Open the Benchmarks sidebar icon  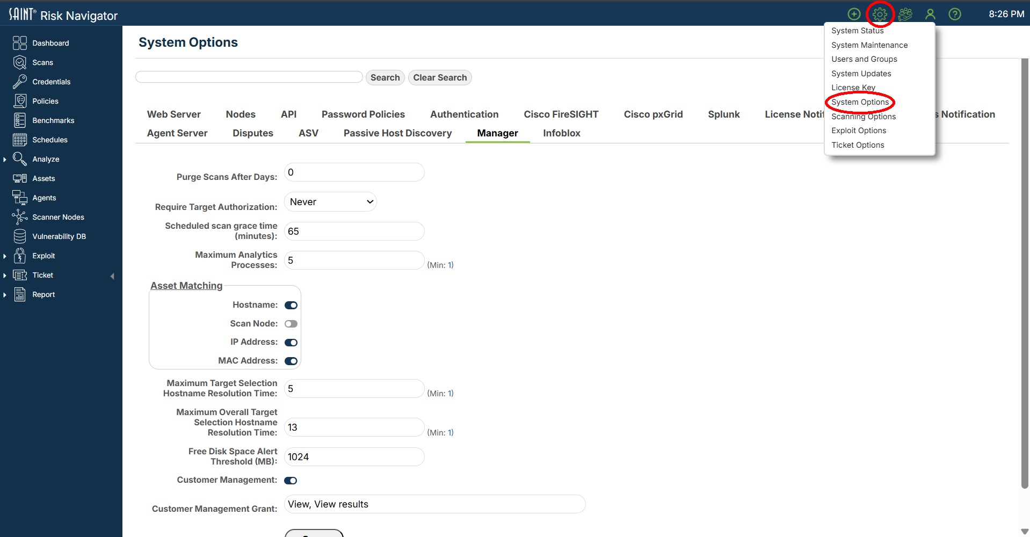20,120
